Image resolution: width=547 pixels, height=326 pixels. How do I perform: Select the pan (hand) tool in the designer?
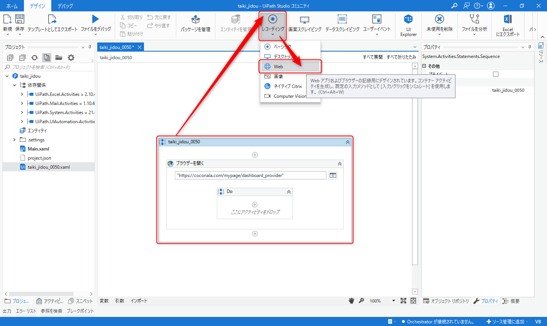pyautogui.click(x=351, y=301)
